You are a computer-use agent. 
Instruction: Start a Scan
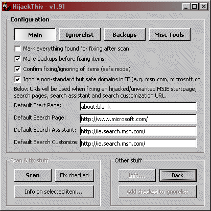tap(33, 175)
